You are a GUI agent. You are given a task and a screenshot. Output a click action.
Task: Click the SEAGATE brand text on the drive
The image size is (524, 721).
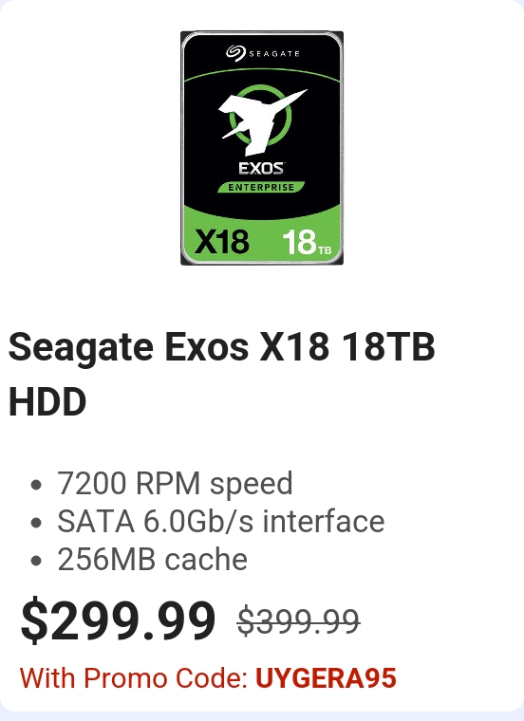point(274,54)
